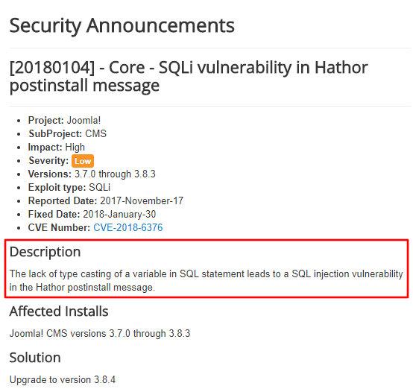413x389 pixels.
Task: Click the Exploit type: SQLi entry
Action: point(69,188)
